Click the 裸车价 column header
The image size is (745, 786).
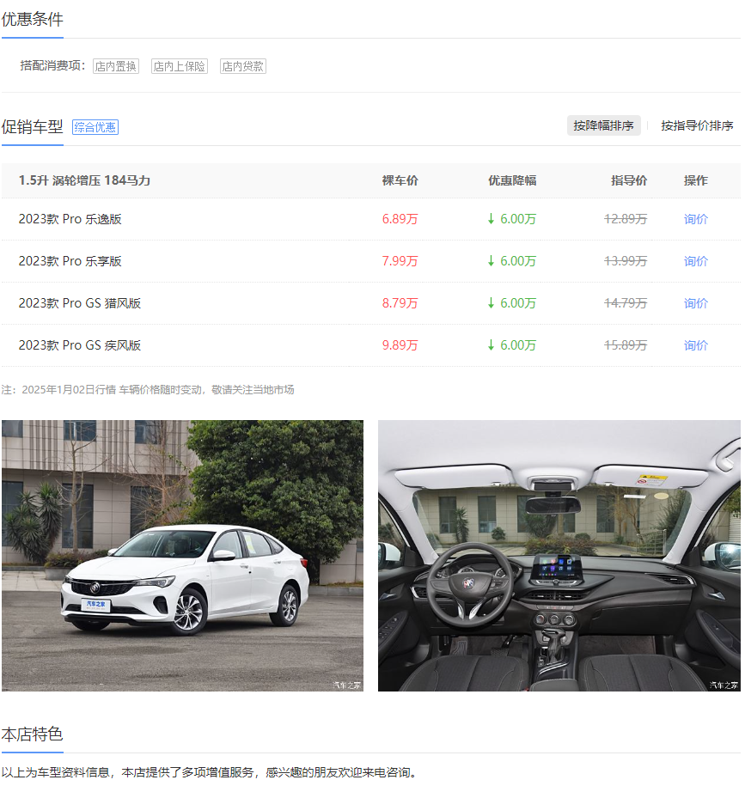pos(400,180)
